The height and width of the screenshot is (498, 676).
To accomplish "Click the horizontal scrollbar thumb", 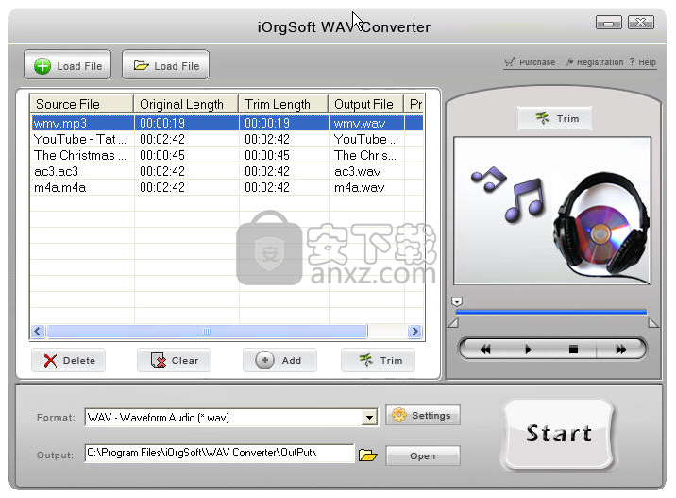I will 207,331.
